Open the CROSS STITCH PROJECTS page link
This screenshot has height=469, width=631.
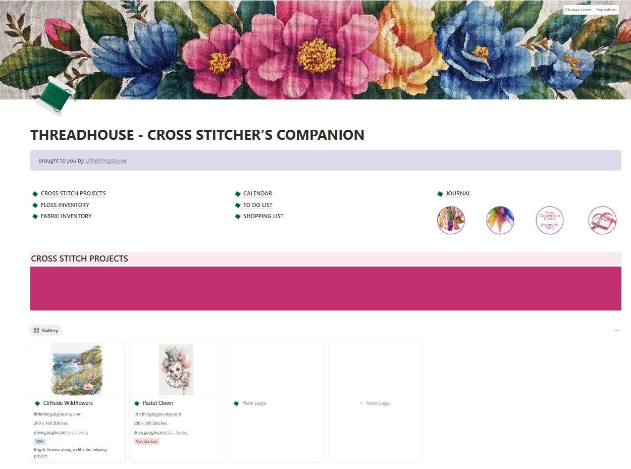click(x=73, y=193)
